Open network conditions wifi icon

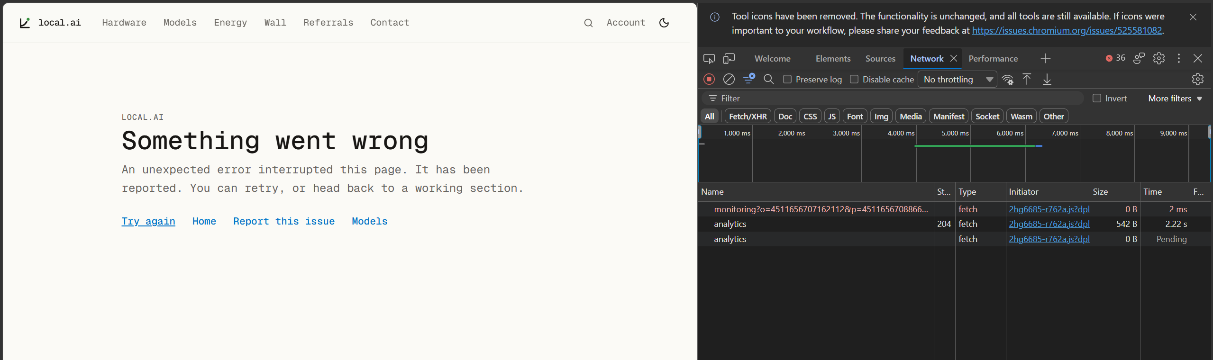[x=1008, y=80]
